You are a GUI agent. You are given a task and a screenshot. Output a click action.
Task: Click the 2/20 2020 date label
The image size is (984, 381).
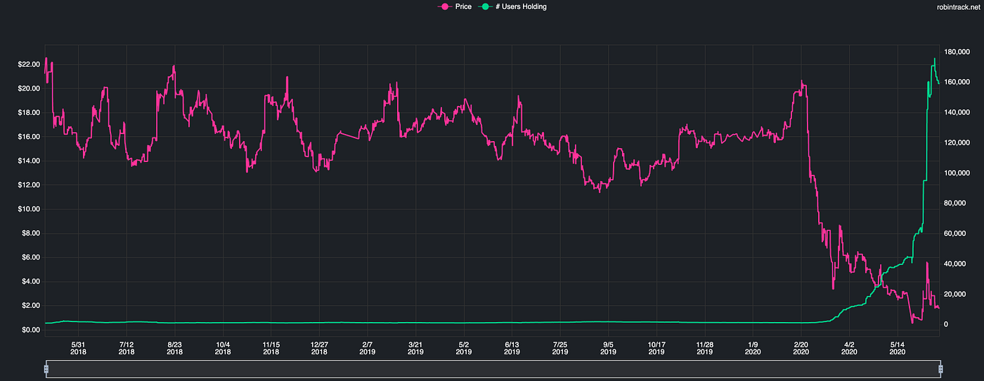(x=801, y=348)
